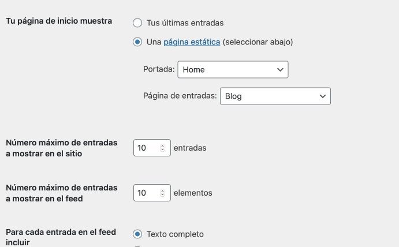Click the '(seleccionar abajo)' label text
Image resolution: width=399 pixels, height=247 pixels.
[x=258, y=42]
